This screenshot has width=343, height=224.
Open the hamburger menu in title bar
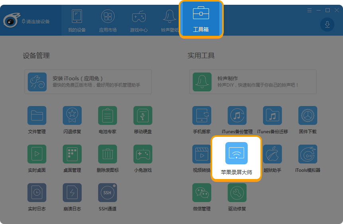tap(309, 10)
